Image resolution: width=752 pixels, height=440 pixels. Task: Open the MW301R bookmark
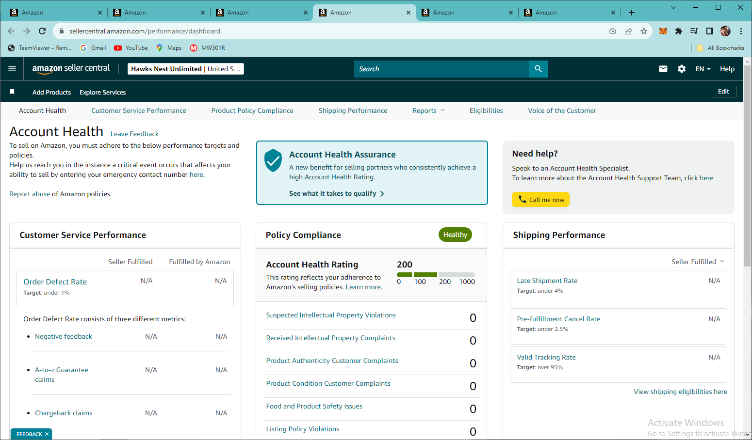[208, 48]
